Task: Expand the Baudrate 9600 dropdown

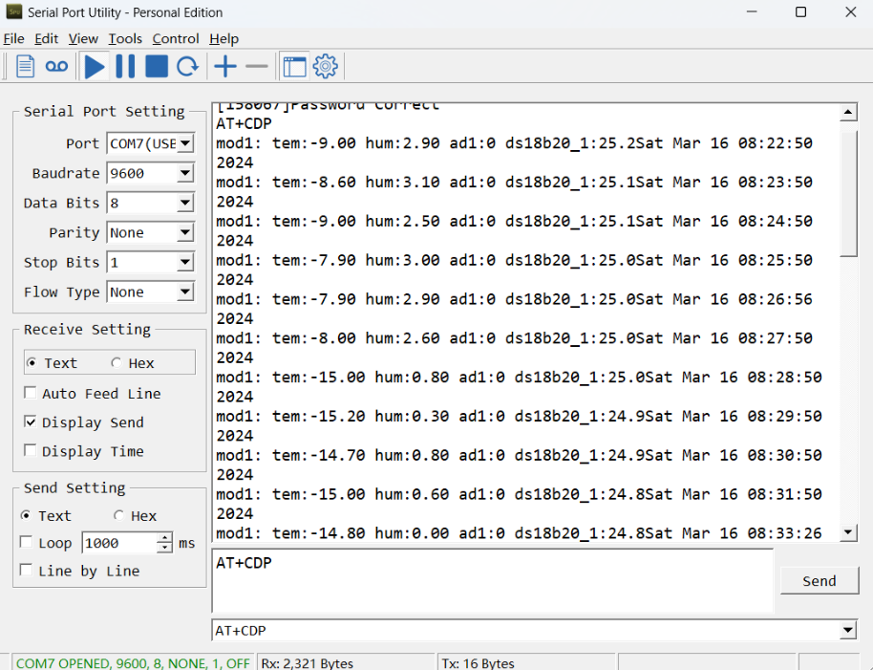Action: pos(185,173)
